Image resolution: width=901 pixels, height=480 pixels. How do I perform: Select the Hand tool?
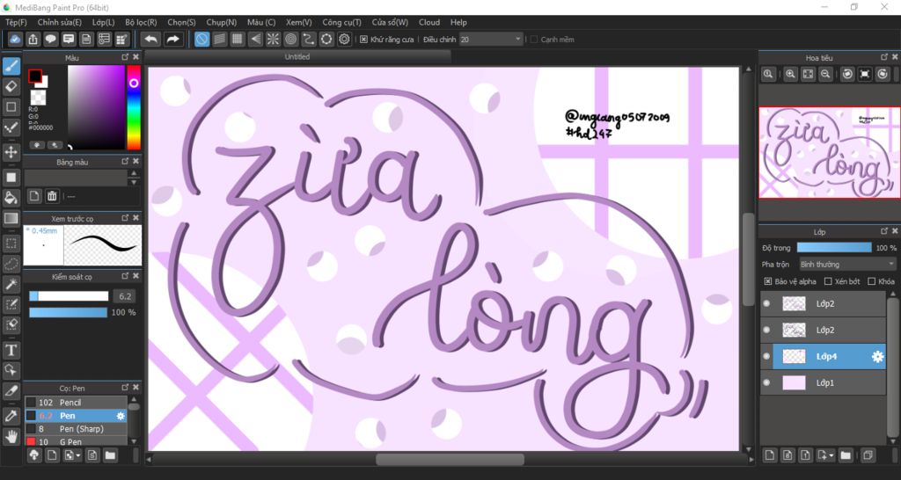(11, 436)
